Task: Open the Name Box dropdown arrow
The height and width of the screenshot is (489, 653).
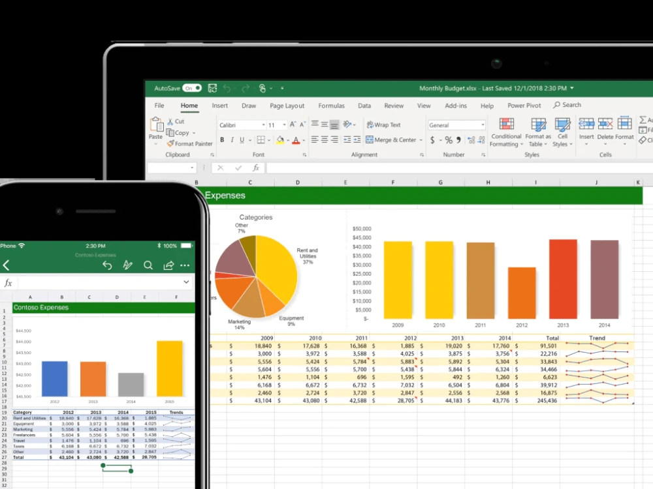Action: point(192,168)
